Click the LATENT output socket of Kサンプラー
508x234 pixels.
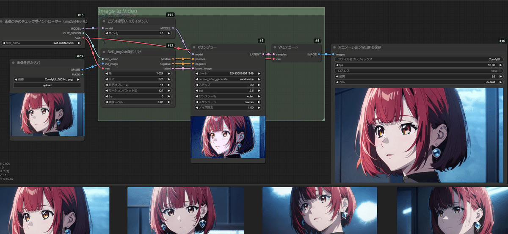[x=263, y=54]
